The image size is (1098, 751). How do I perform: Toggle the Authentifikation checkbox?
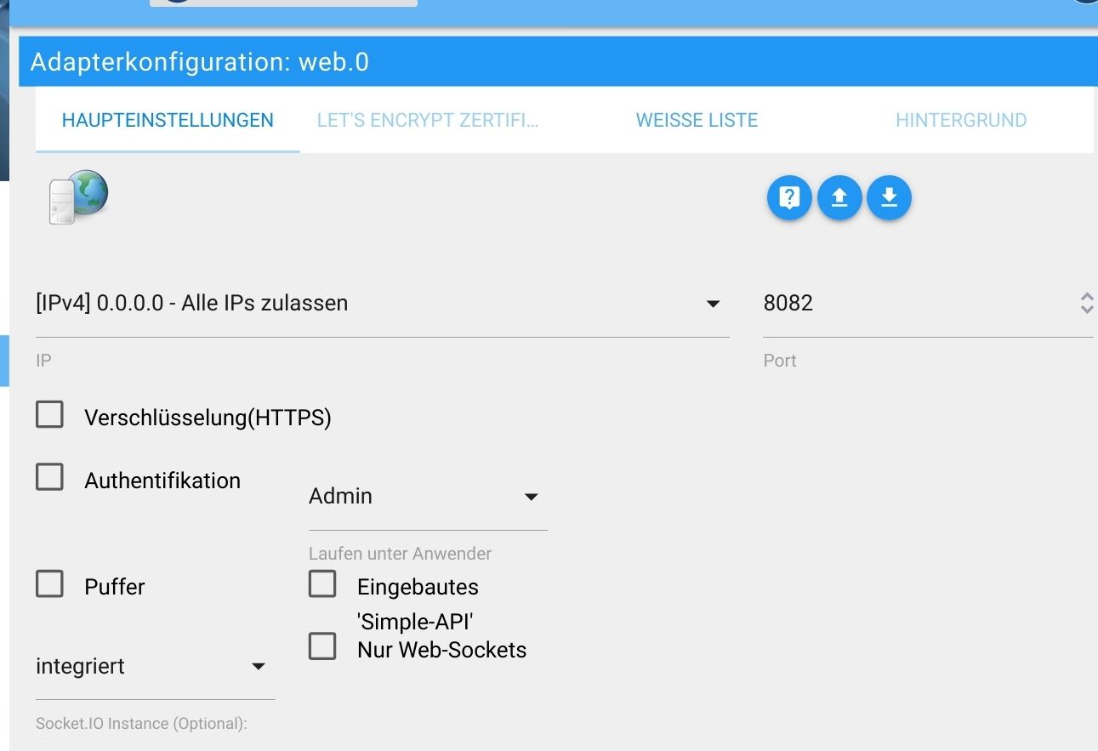click(49, 478)
